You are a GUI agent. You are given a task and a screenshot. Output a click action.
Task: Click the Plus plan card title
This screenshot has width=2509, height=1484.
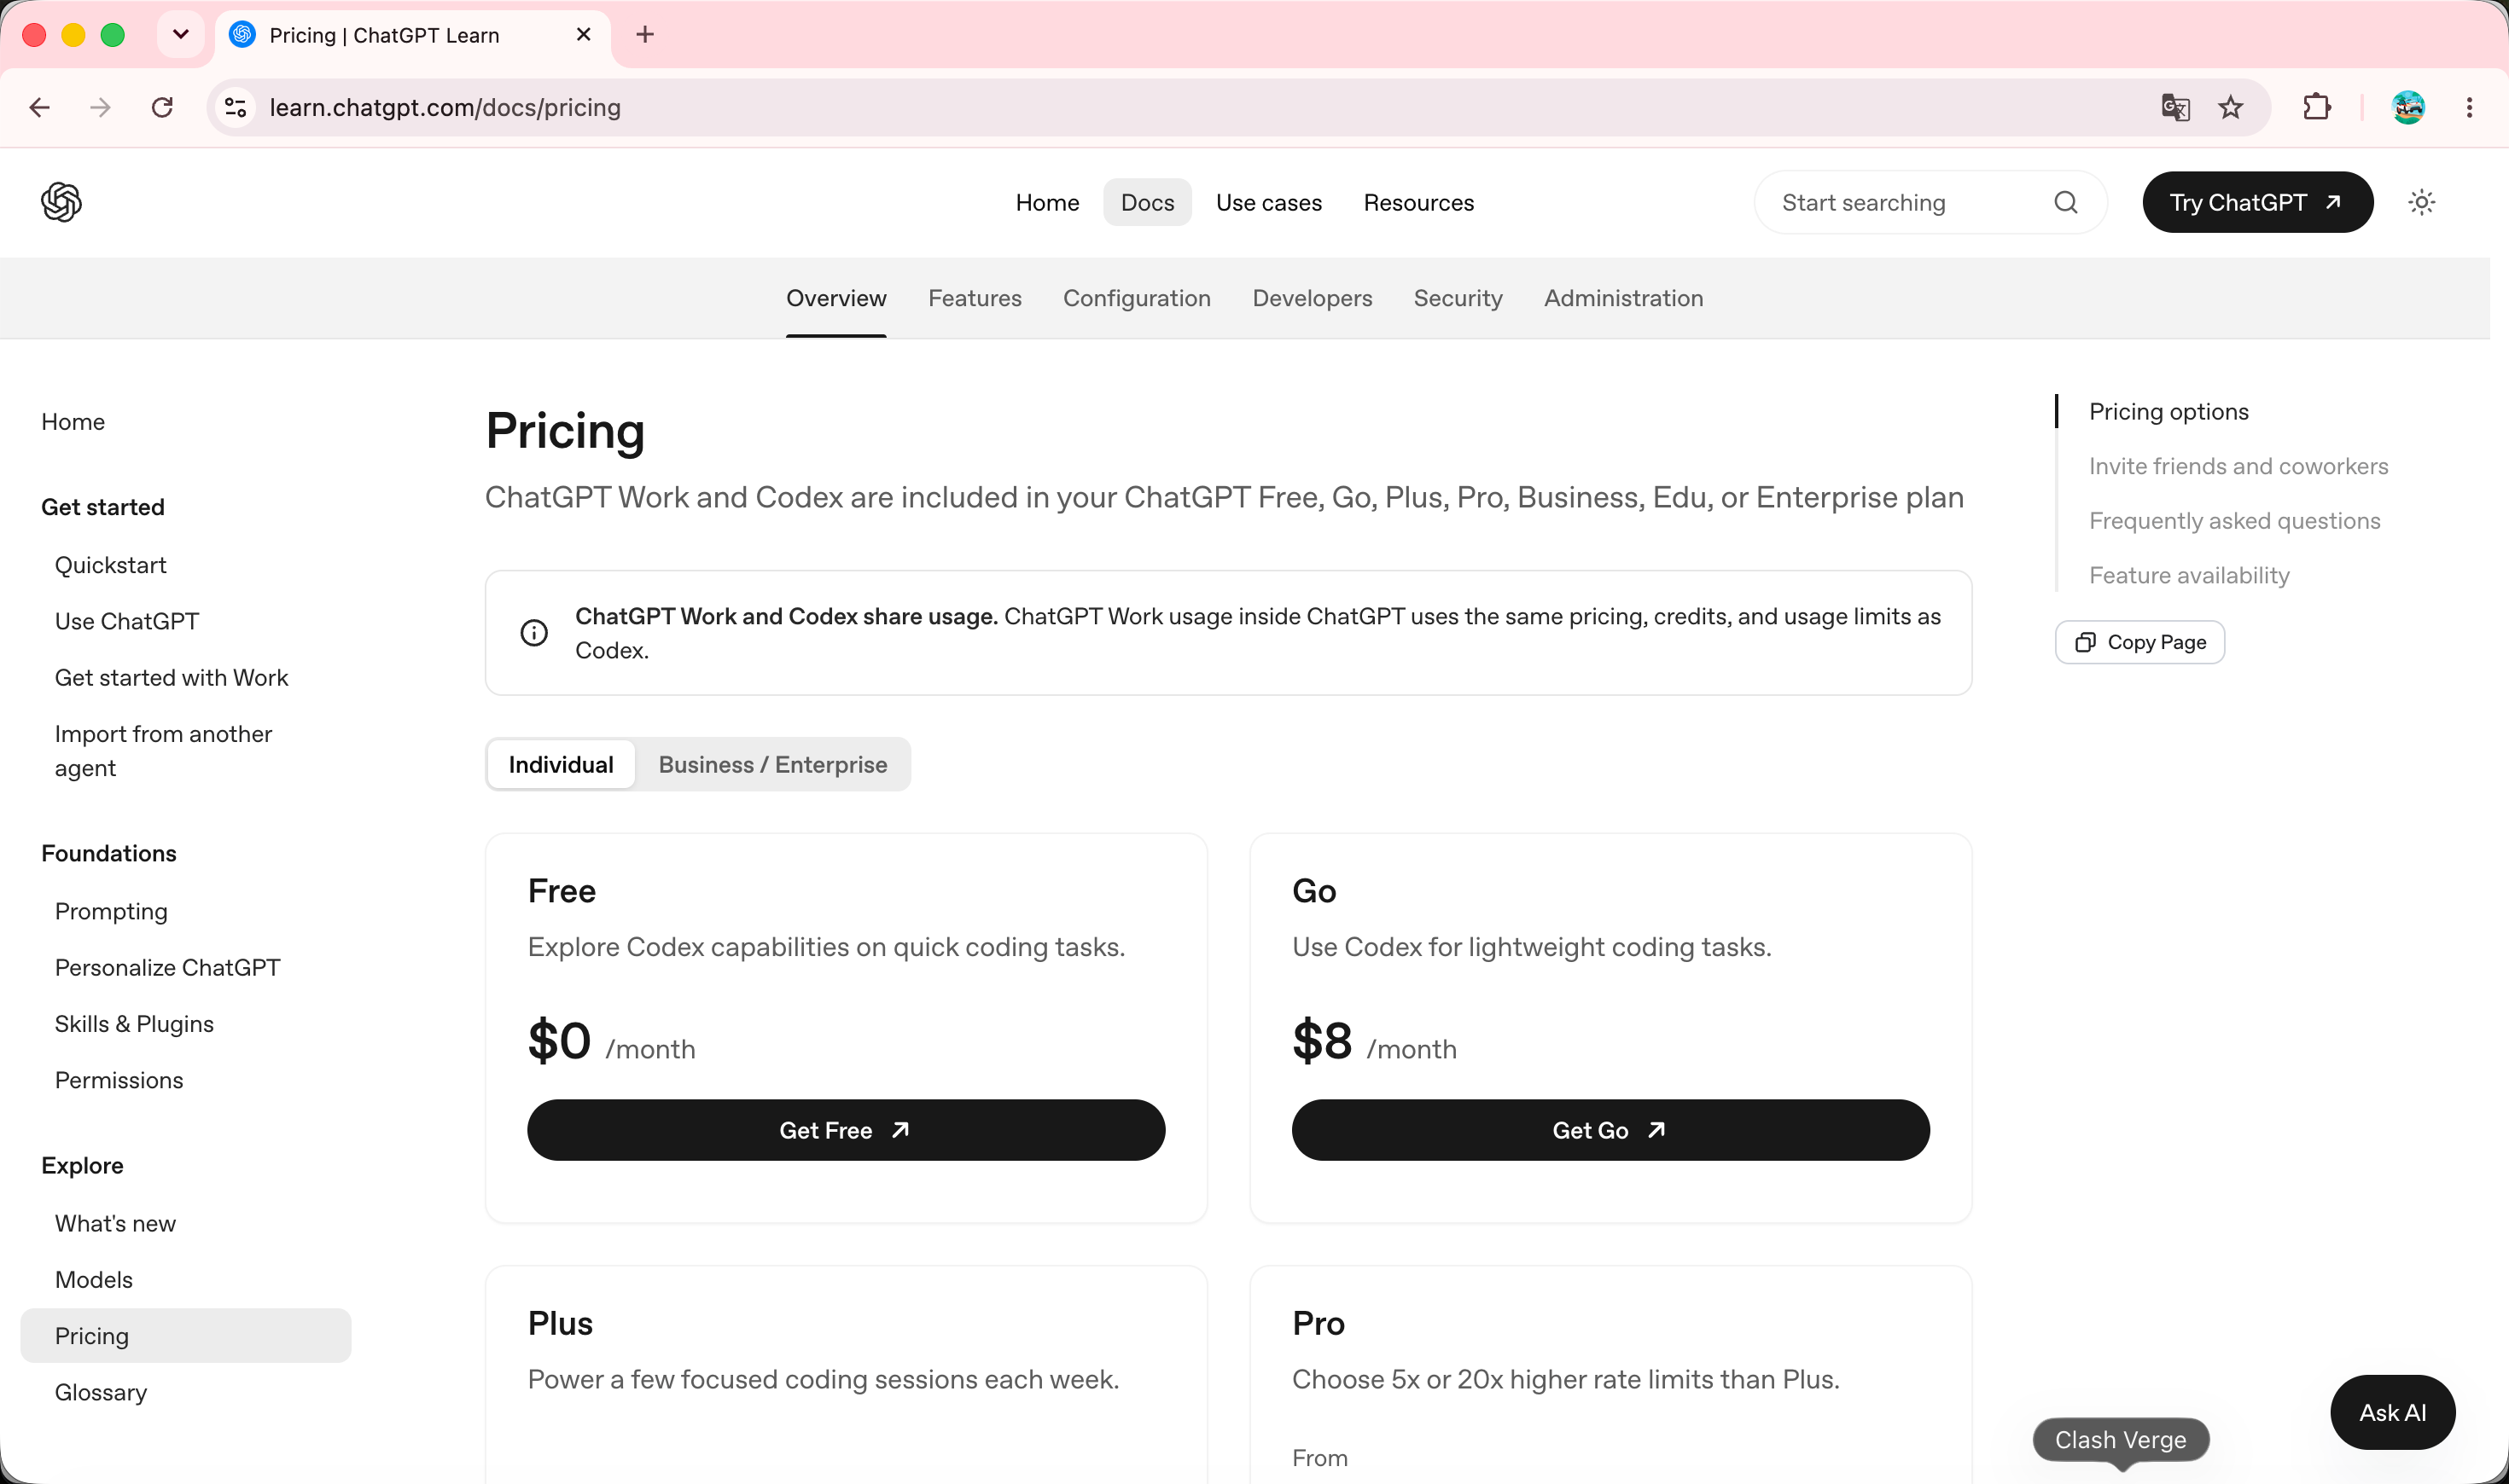pyautogui.click(x=560, y=1323)
